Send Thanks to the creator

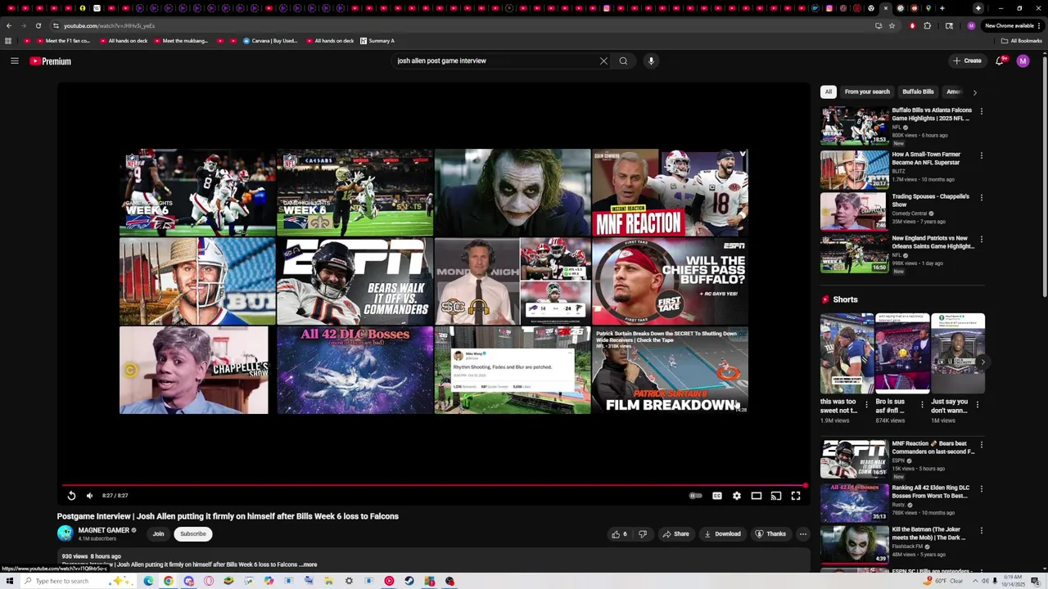tap(770, 534)
